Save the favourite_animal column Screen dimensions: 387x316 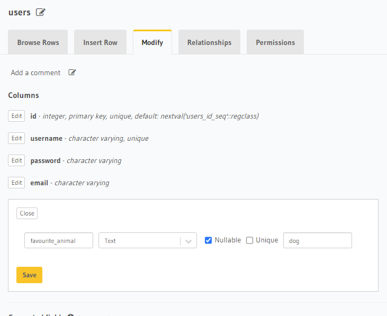pyautogui.click(x=29, y=275)
